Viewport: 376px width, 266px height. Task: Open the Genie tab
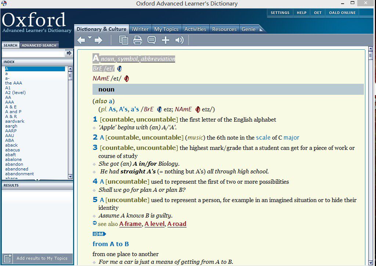tap(249, 29)
